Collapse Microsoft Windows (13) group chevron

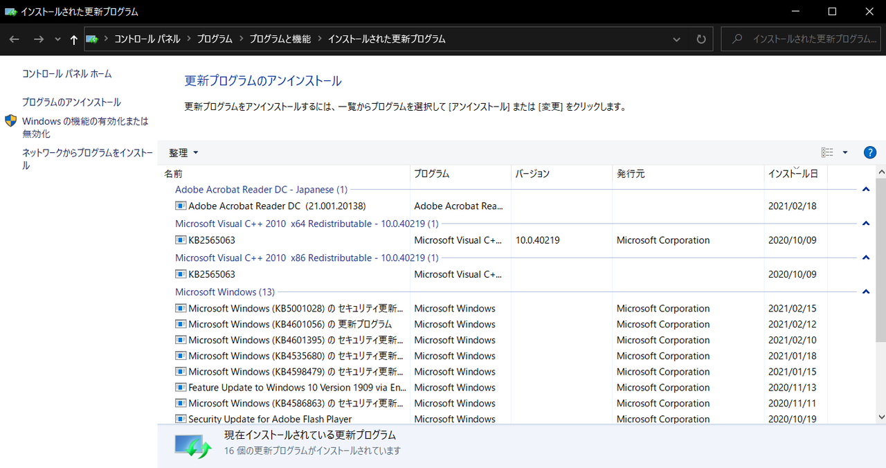866,292
